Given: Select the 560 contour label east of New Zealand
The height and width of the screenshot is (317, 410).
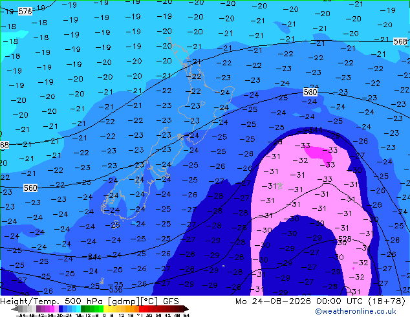Looking at the screenshot, I should point(310,92).
